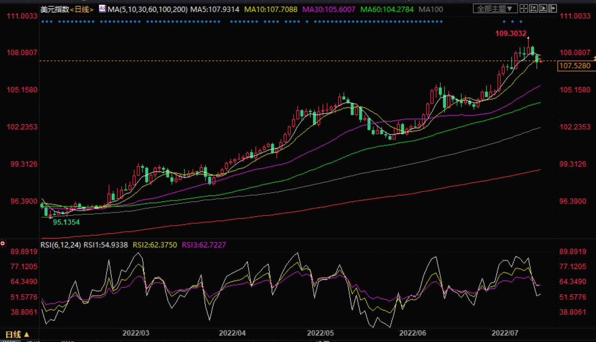This screenshot has width=596, height=342.
Task: Click the 107.5280 current price tag
Action: (575, 66)
